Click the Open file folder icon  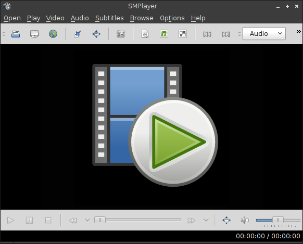16,34
